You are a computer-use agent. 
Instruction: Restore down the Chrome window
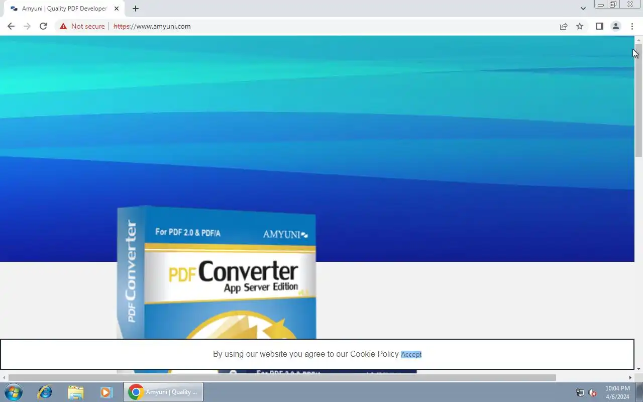pyautogui.click(x=613, y=5)
